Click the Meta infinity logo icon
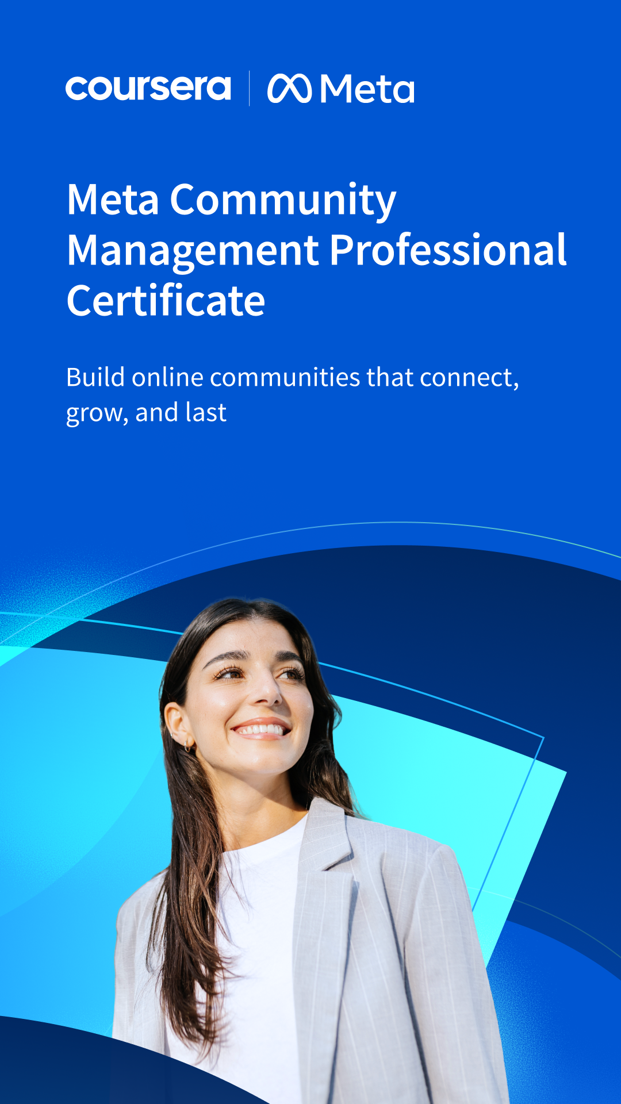The width and height of the screenshot is (621, 1104). click(289, 89)
